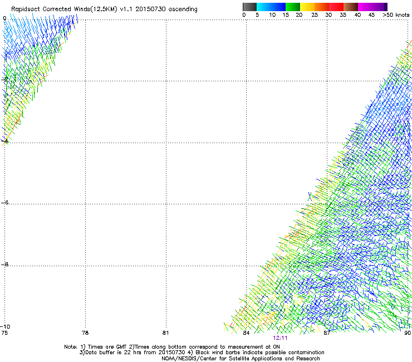Image resolution: width=412 pixels, height=362 pixels.
Task: Click the brown 35-40 knots color segment
Action: pyautogui.click(x=351, y=7)
